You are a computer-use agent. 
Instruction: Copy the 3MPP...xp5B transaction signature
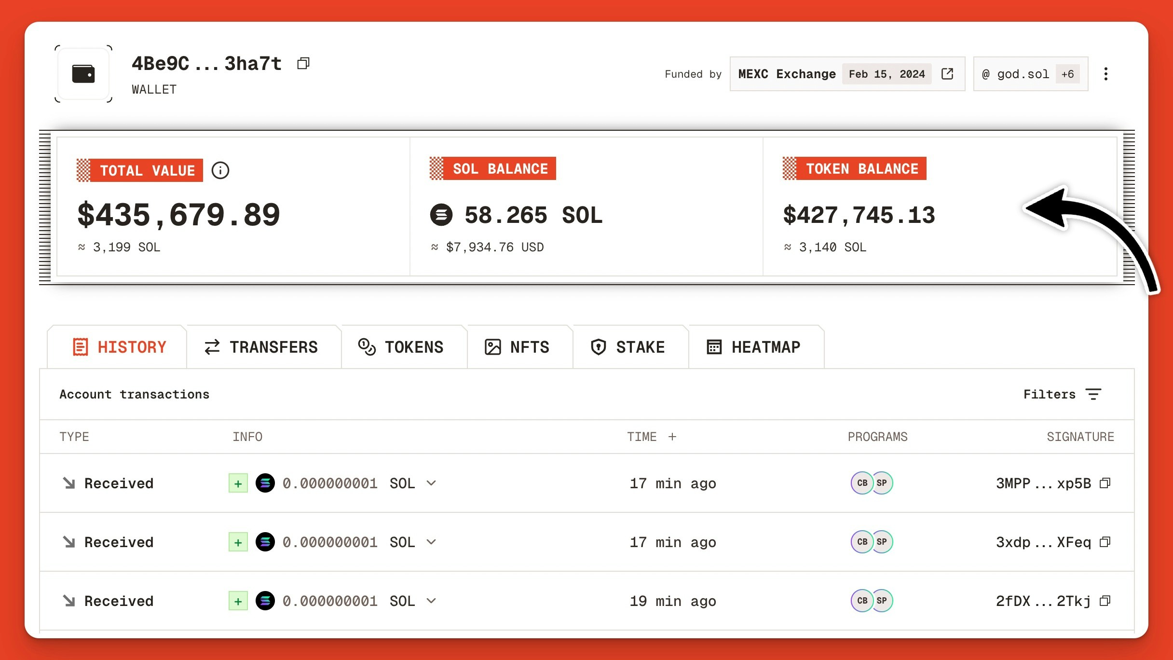coord(1105,483)
